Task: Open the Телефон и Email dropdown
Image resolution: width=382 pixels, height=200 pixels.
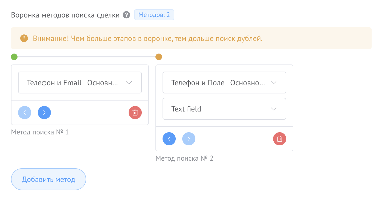Action: click(x=80, y=83)
